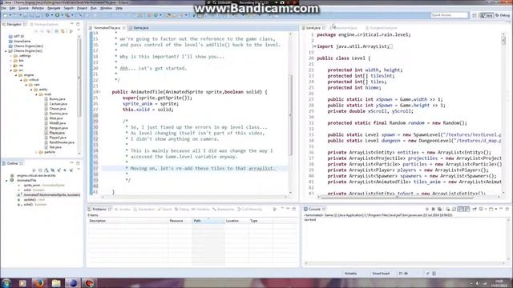The image size is (513, 288).
Task: Open the Project menu
Action: pyautogui.click(x=82, y=8)
